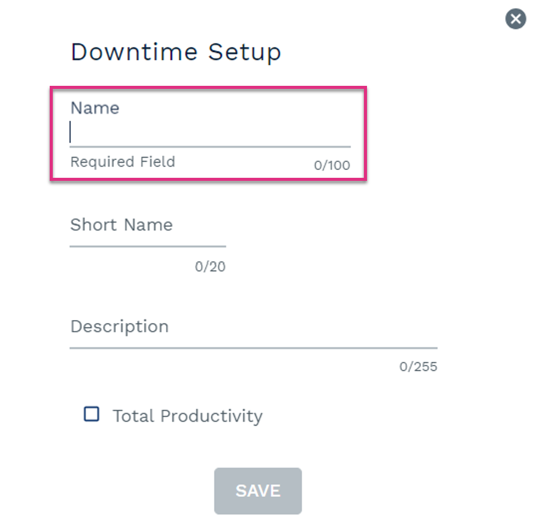Image resolution: width=537 pixels, height=531 pixels.
Task: Click the pink highlight border around Name
Action: click(x=208, y=88)
